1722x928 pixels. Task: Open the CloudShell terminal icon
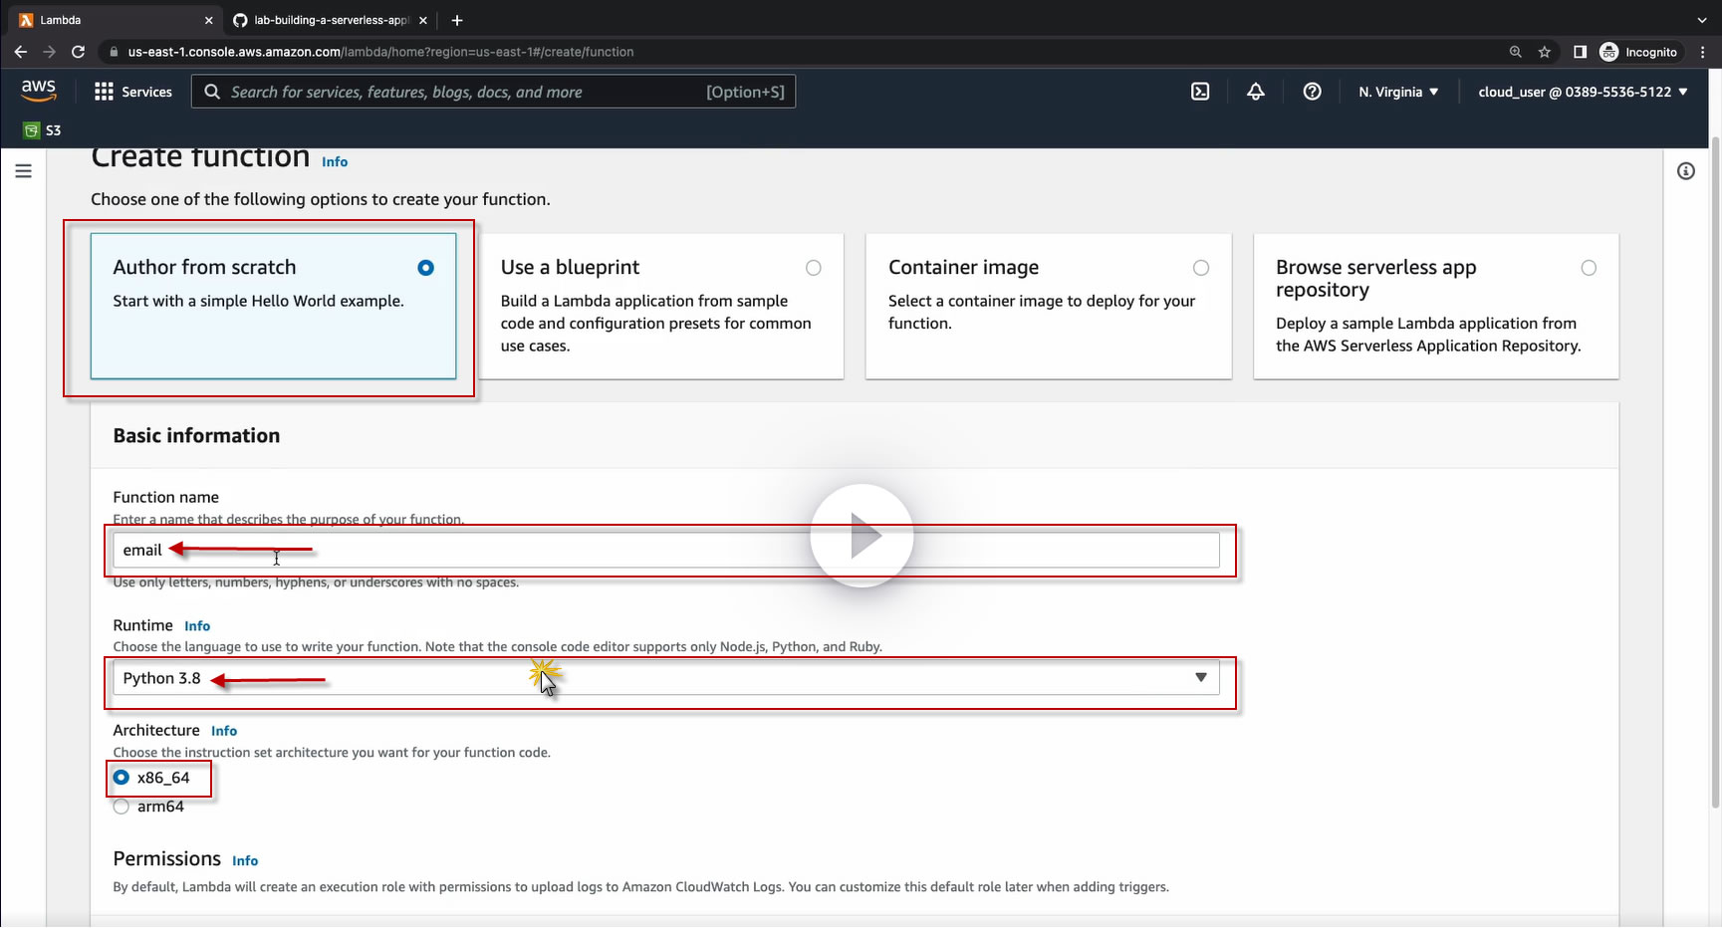[1200, 92]
